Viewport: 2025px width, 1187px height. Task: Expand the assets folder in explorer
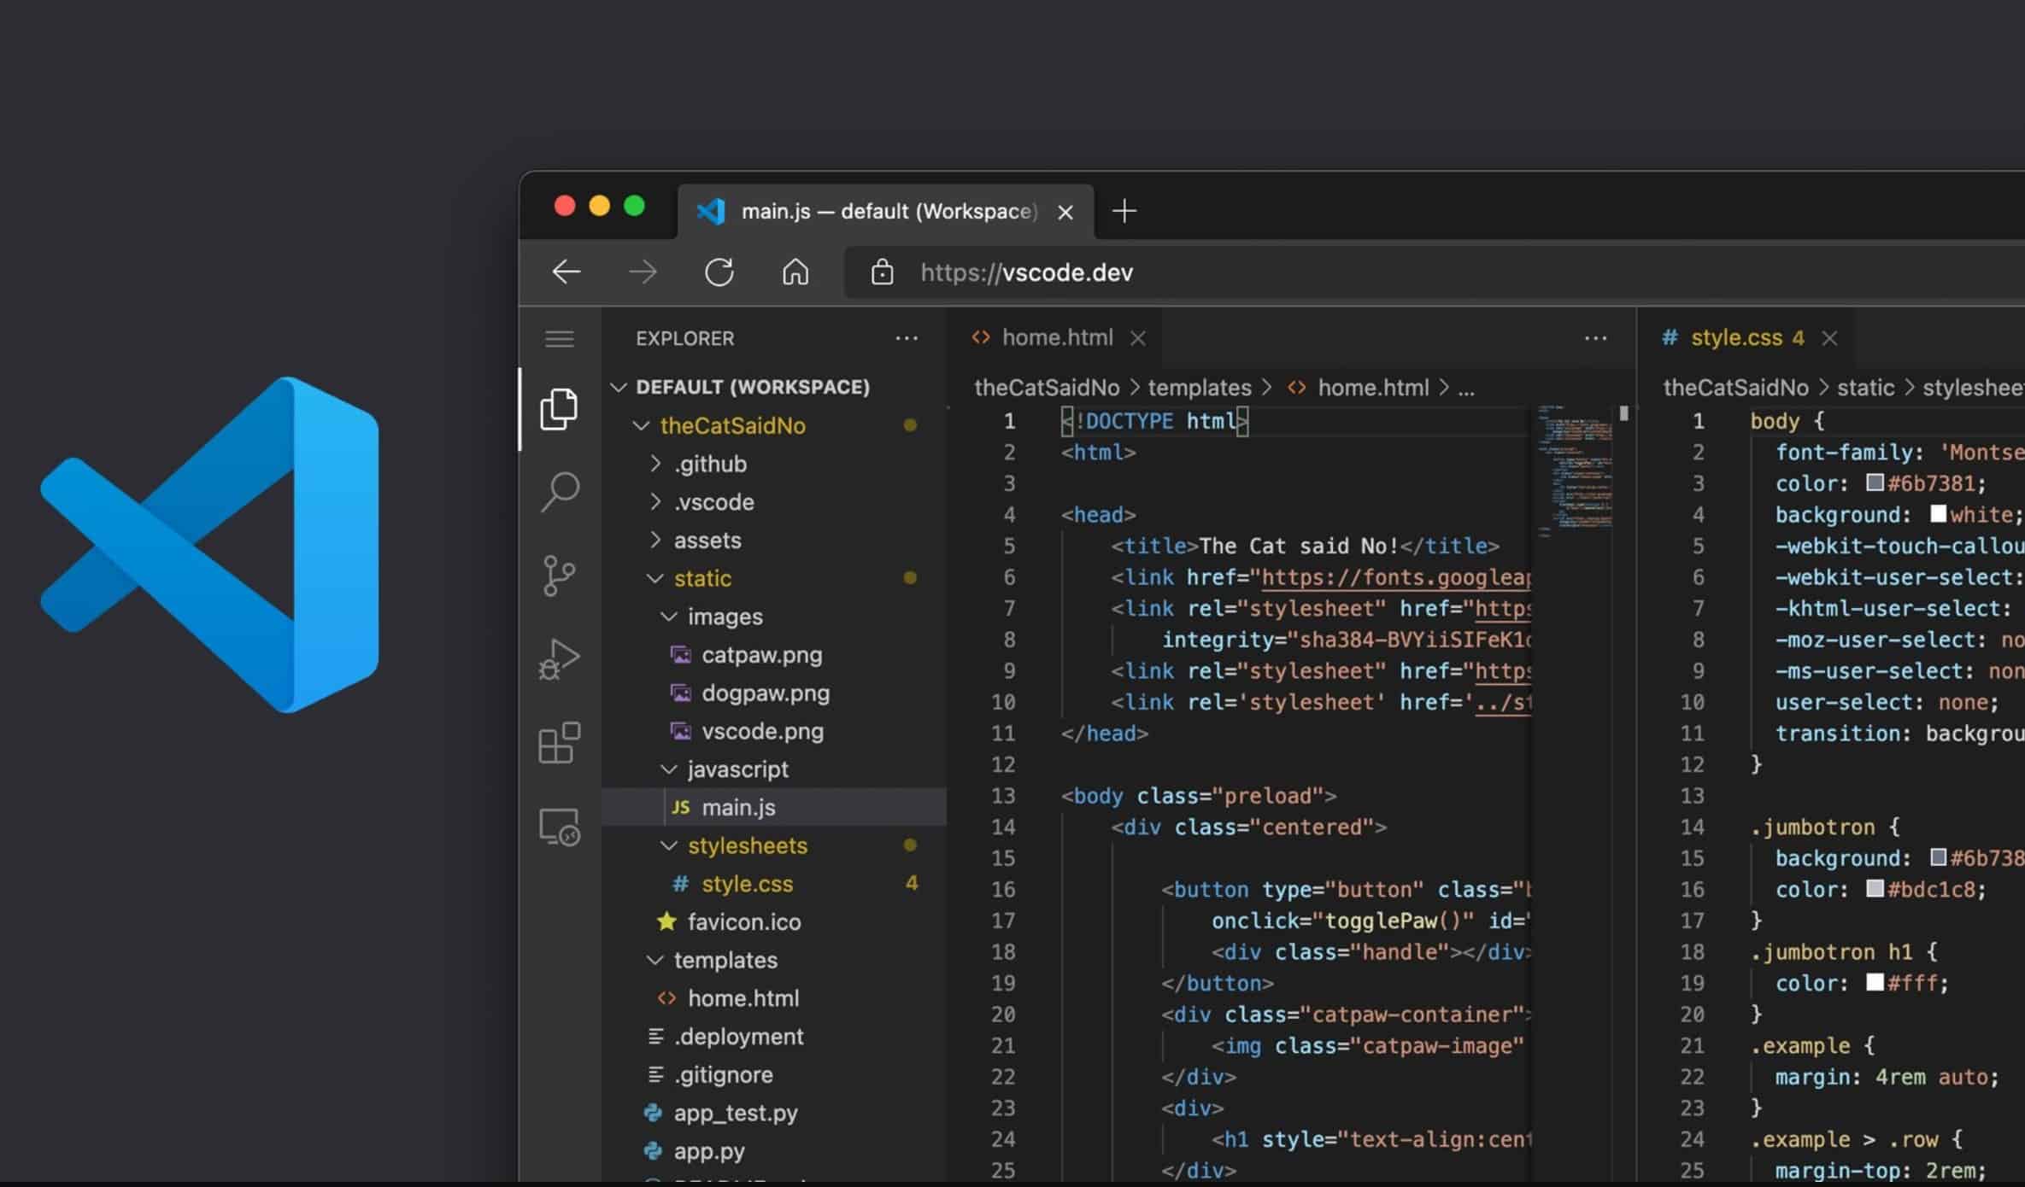click(705, 540)
